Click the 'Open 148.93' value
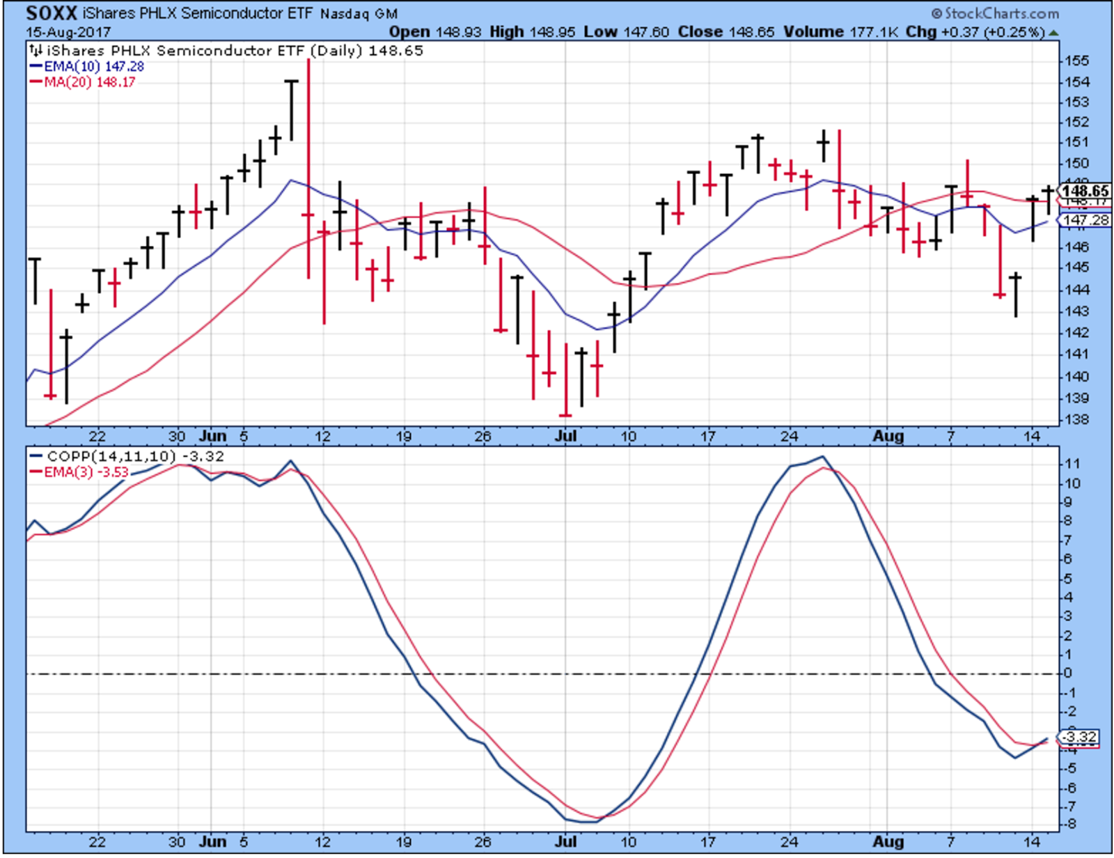 point(435,32)
